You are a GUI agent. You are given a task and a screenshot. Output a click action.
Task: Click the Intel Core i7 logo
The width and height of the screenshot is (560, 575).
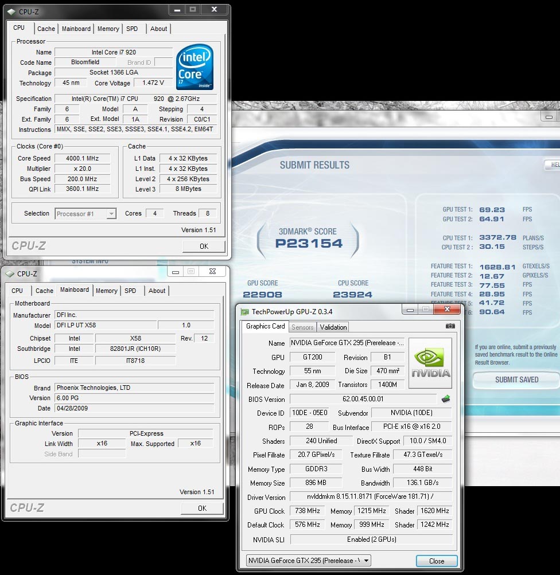click(195, 67)
